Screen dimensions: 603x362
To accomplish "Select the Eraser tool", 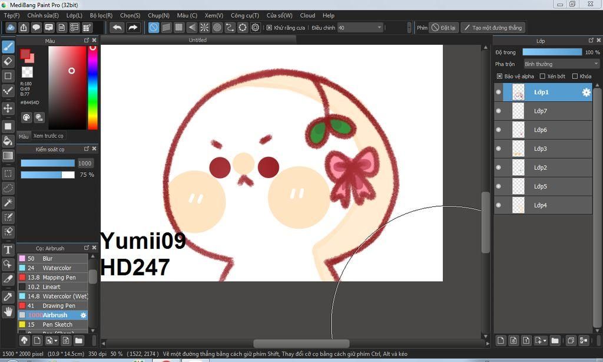I will click(8, 61).
